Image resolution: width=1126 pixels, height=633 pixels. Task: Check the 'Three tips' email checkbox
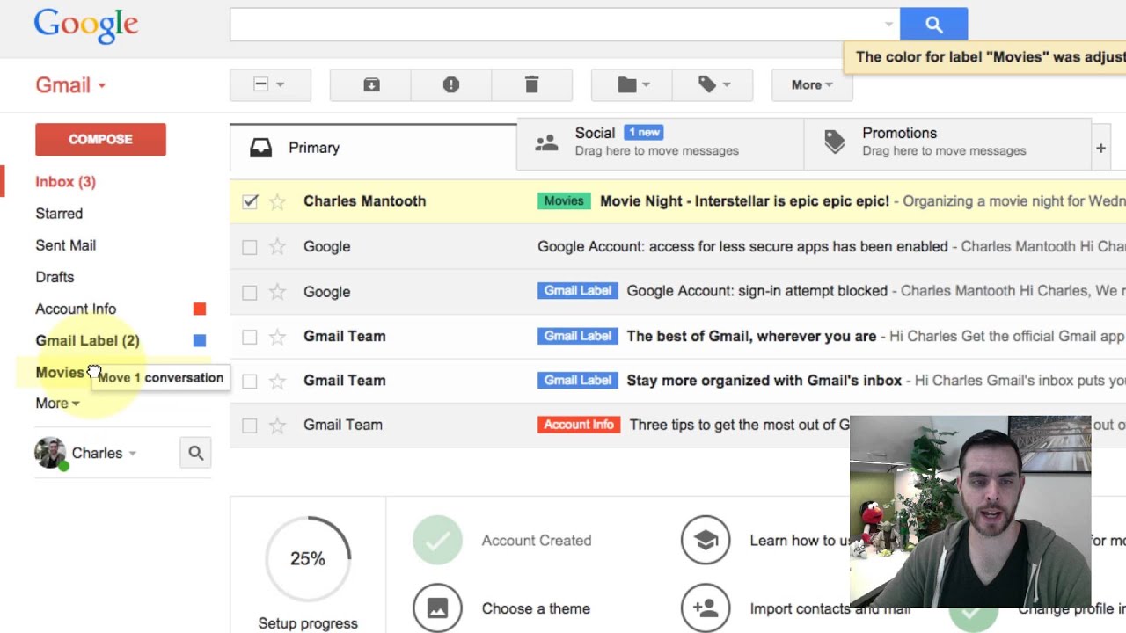pyautogui.click(x=250, y=426)
